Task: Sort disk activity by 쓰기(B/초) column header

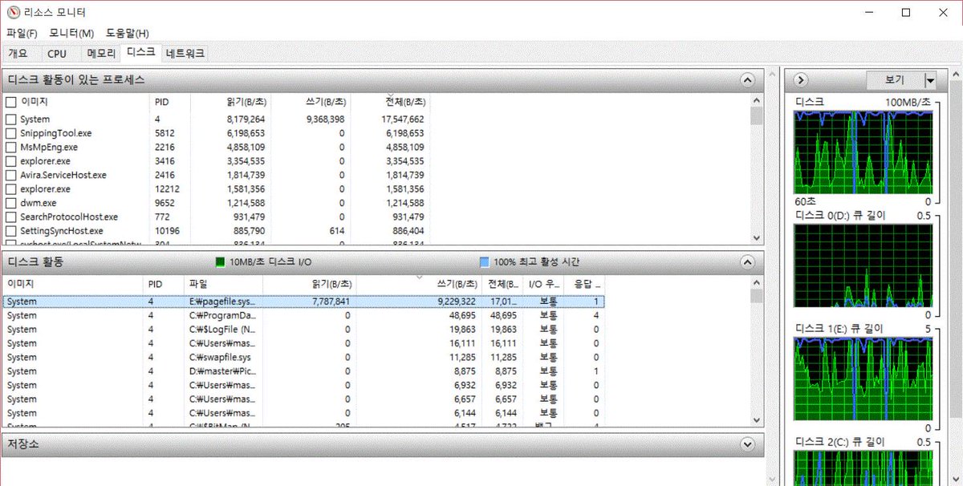Action: (418, 284)
